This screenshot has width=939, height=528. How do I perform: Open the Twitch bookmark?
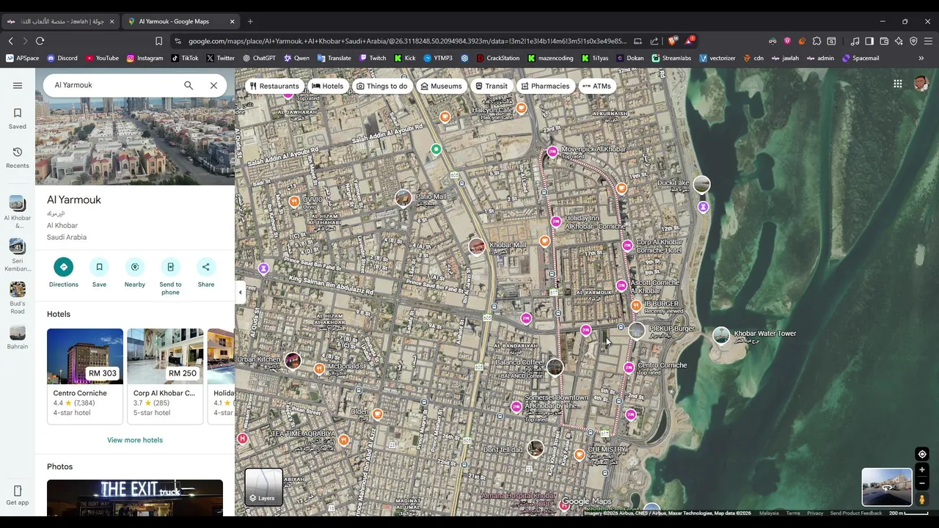click(x=373, y=58)
